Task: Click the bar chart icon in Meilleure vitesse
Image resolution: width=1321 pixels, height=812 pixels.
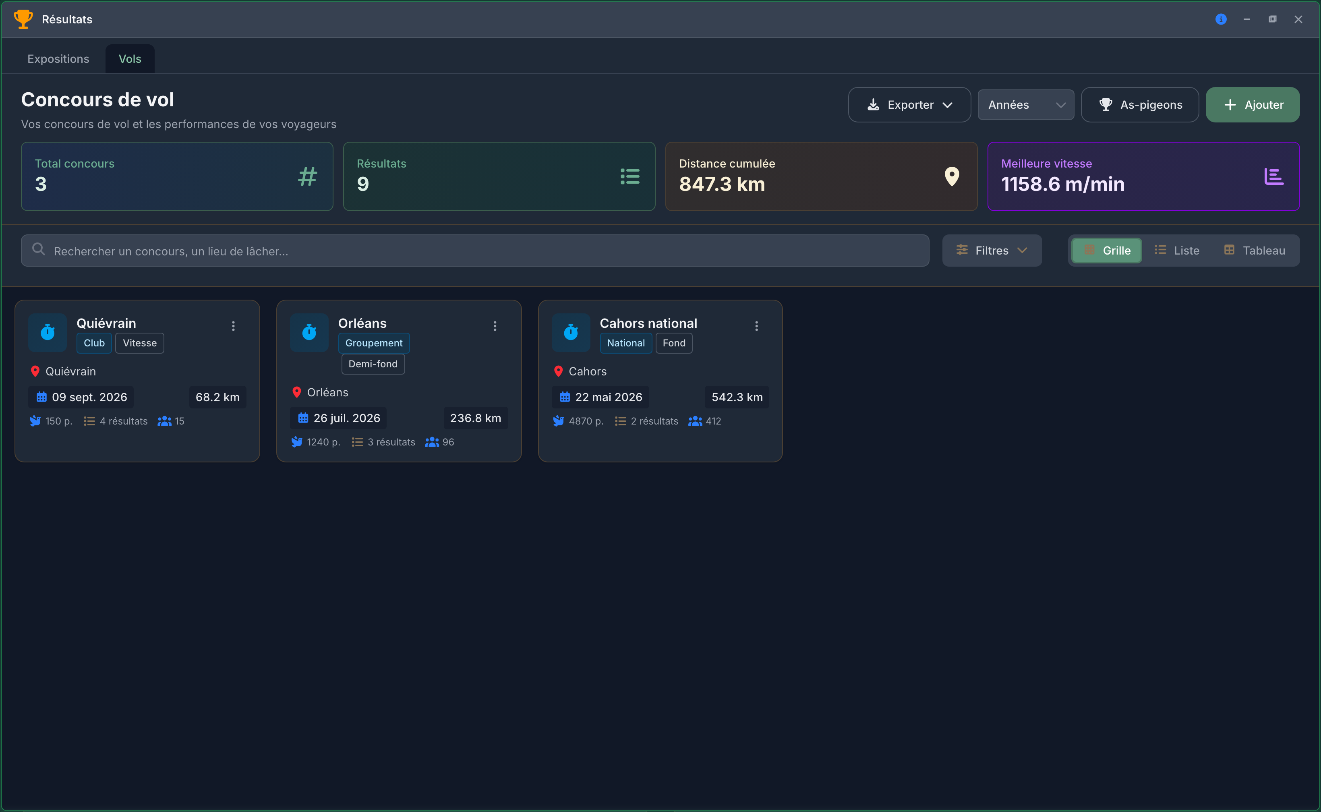Action: click(1274, 176)
